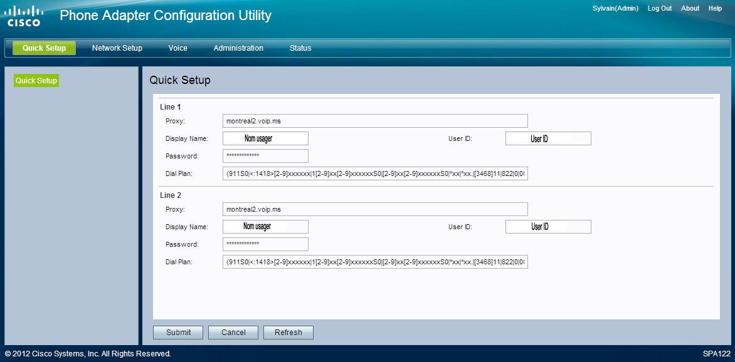Click the Cisco logo icon

(25, 16)
